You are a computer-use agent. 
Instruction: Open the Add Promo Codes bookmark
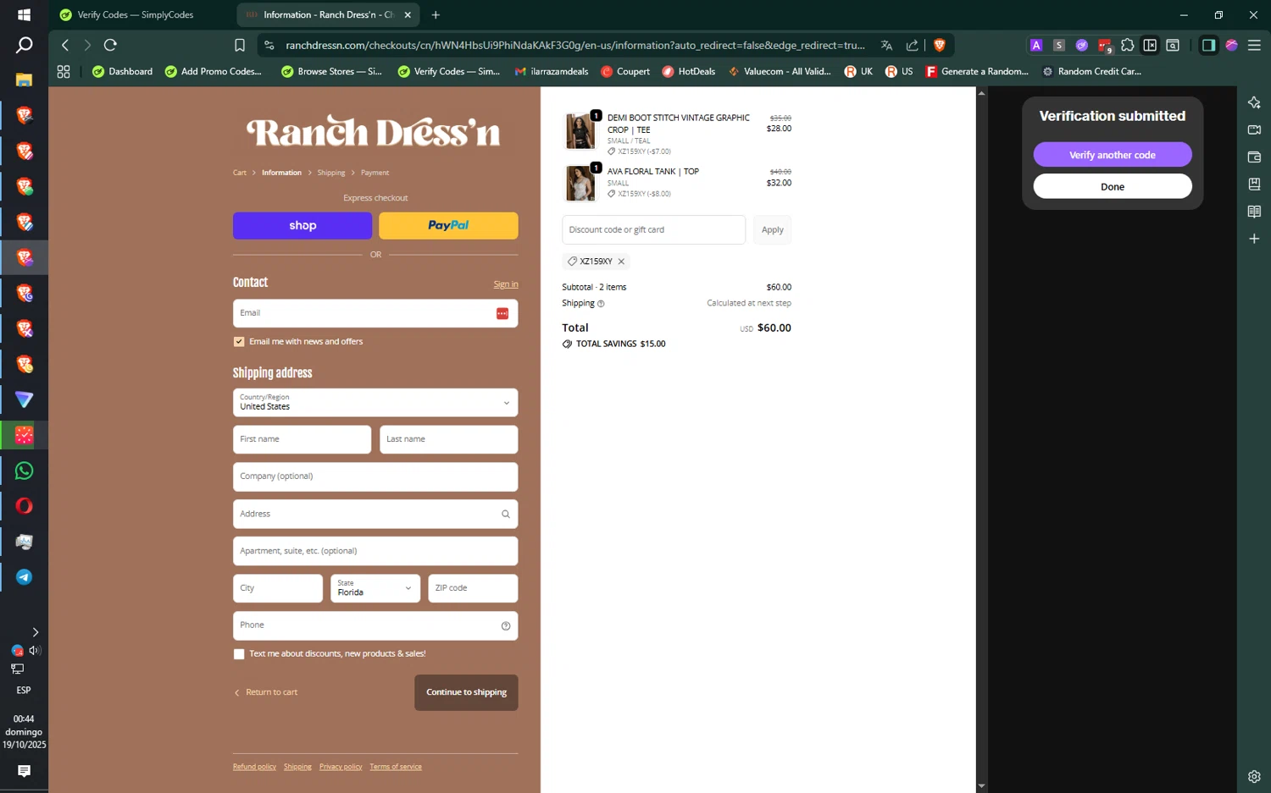click(x=213, y=72)
